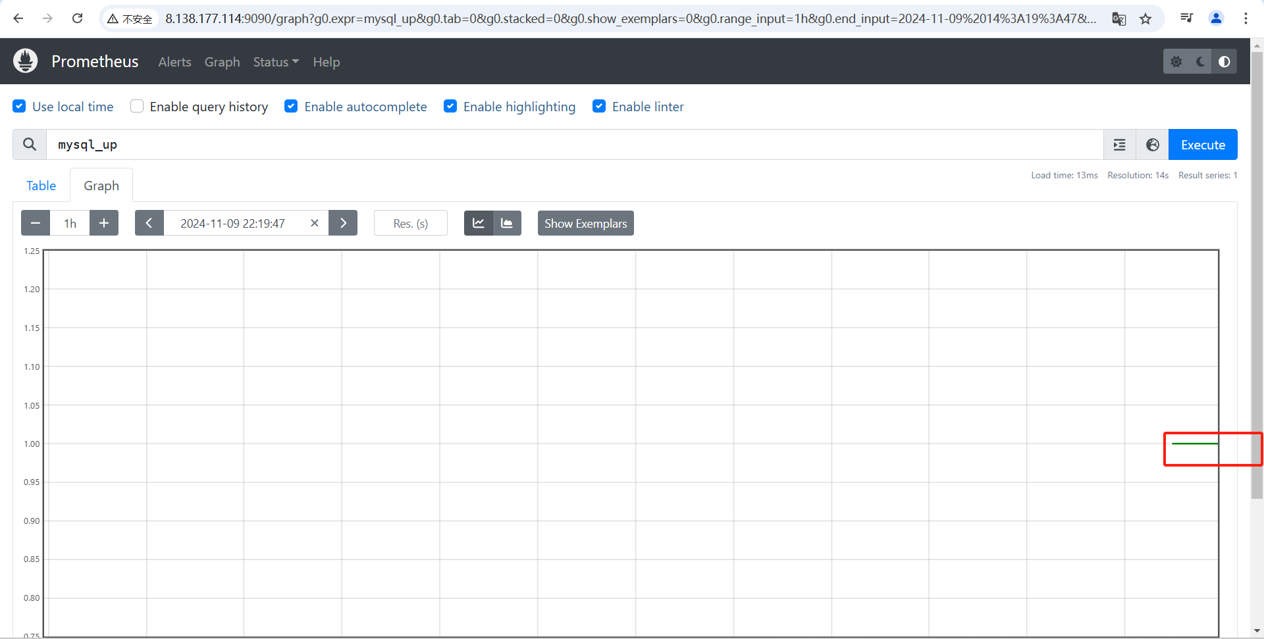Switch to the dark theme moon icon
Image resolution: width=1264 pixels, height=639 pixels.
click(1200, 61)
